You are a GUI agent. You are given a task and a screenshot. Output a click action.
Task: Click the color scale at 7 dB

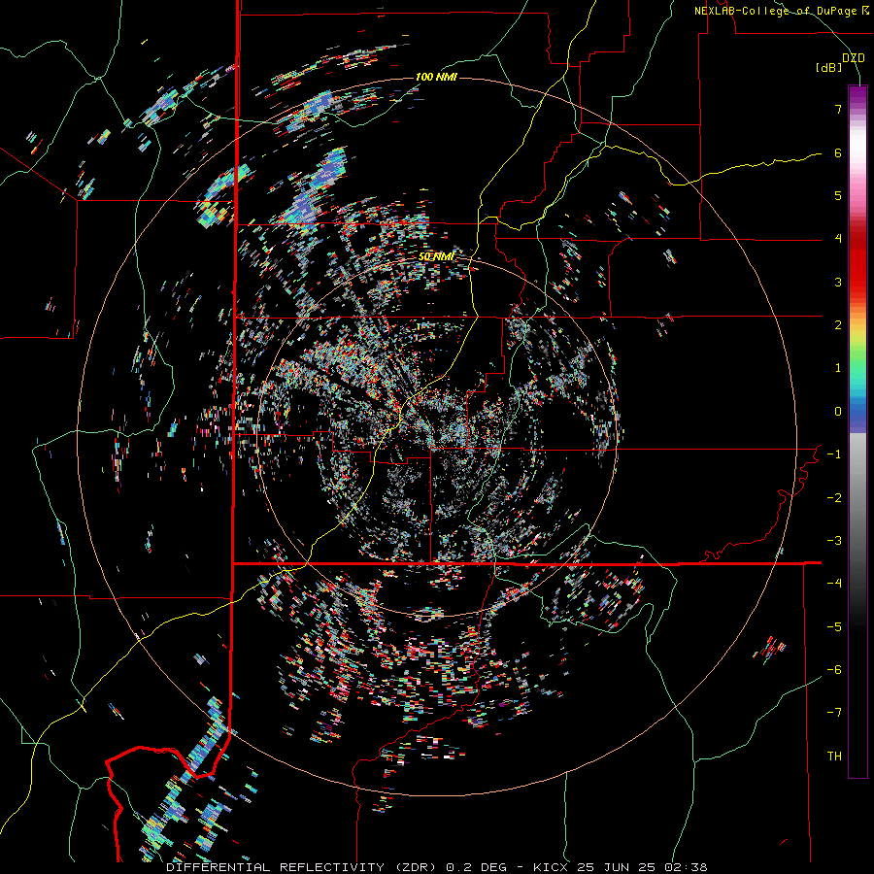(x=857, y=109)
